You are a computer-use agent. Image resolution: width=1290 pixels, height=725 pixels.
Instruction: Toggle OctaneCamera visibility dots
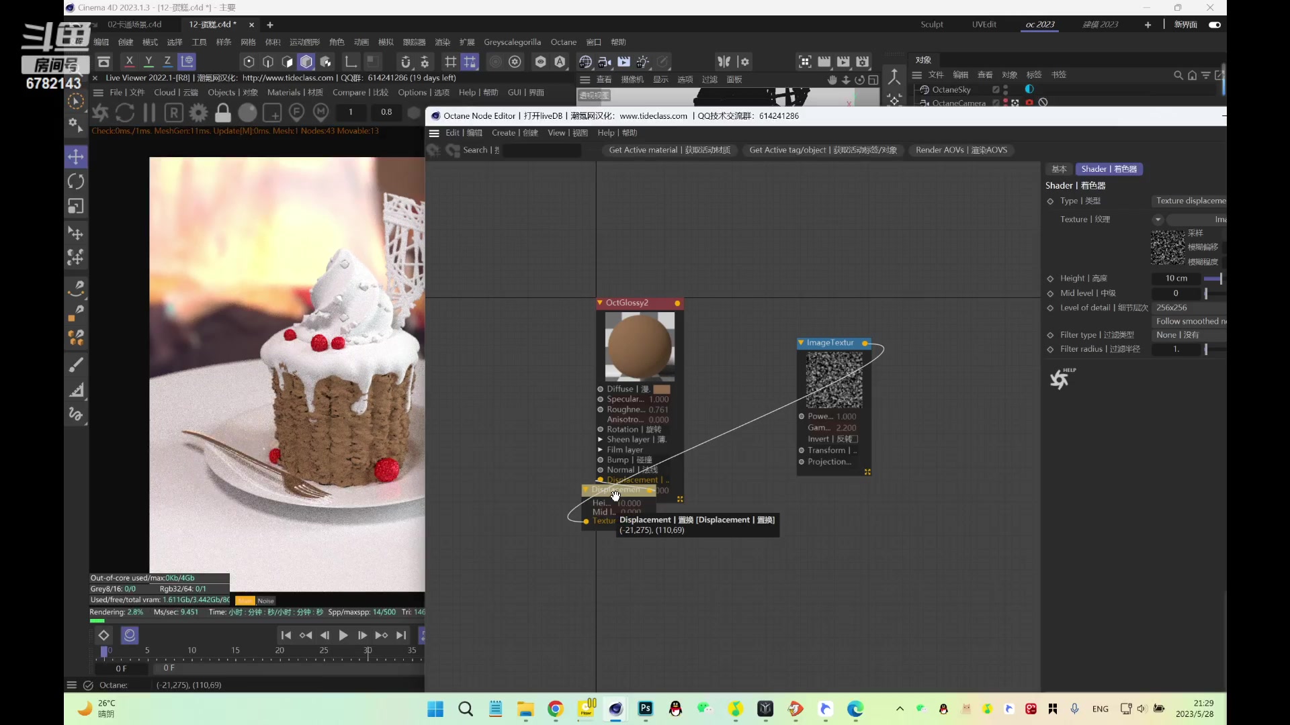pos(1005,103)
